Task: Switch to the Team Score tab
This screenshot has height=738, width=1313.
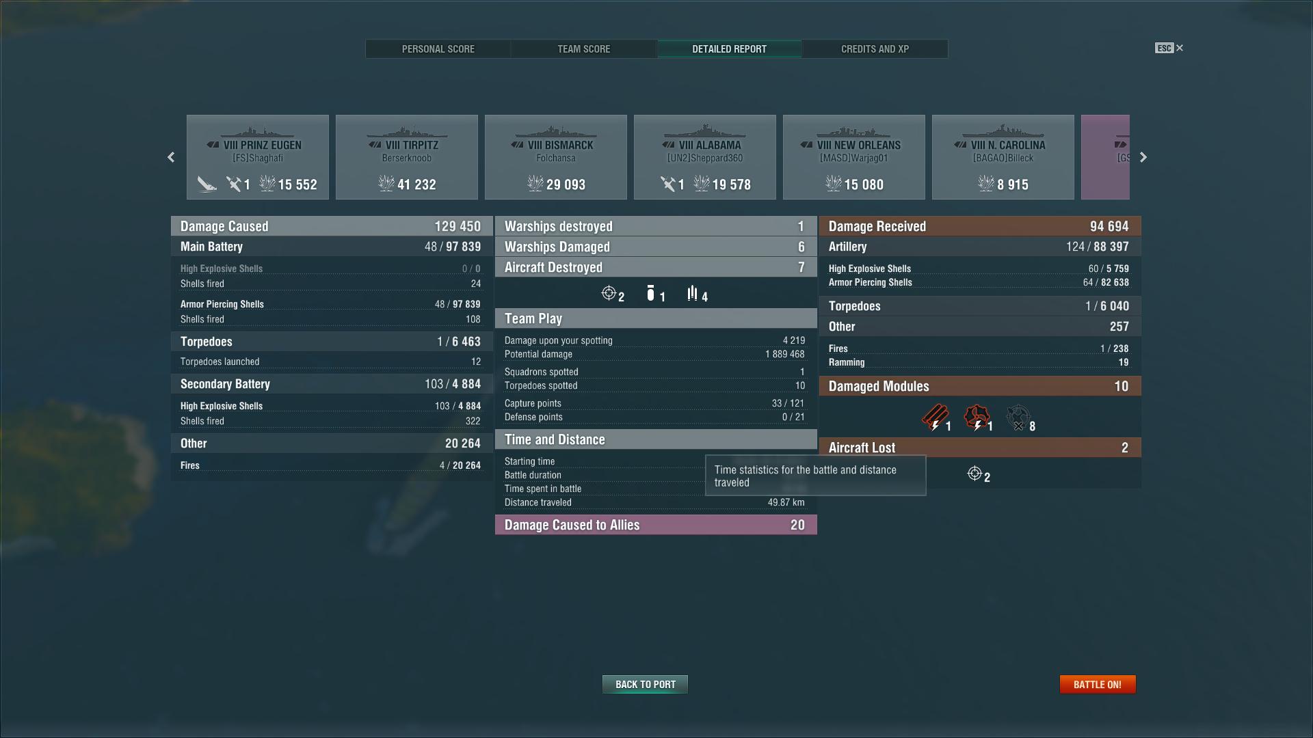Action: (x=583, y=49)
